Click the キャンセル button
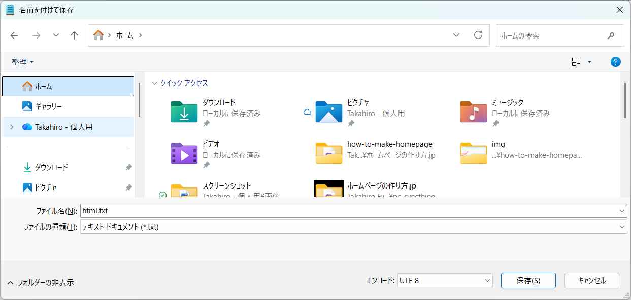 pos(592,280)
